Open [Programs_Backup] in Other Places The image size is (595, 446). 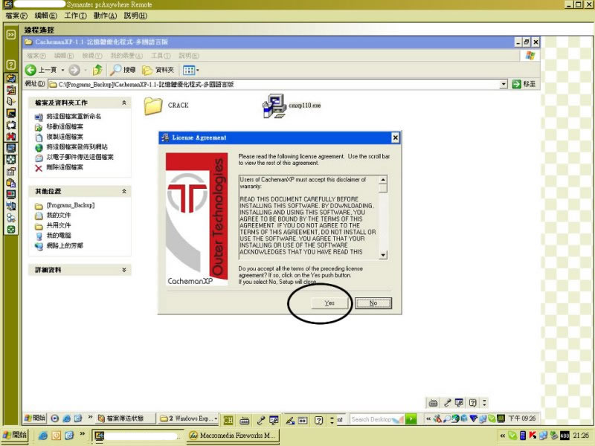tap(70, 206)
